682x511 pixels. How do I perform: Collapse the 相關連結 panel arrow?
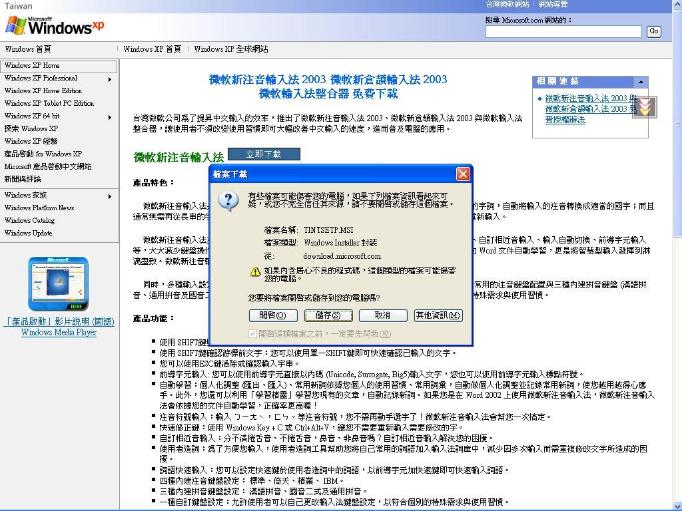[641, 82]
